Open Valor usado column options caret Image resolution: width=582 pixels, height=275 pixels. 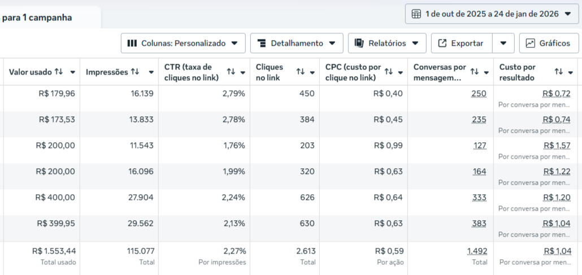[x=72, y=72]
